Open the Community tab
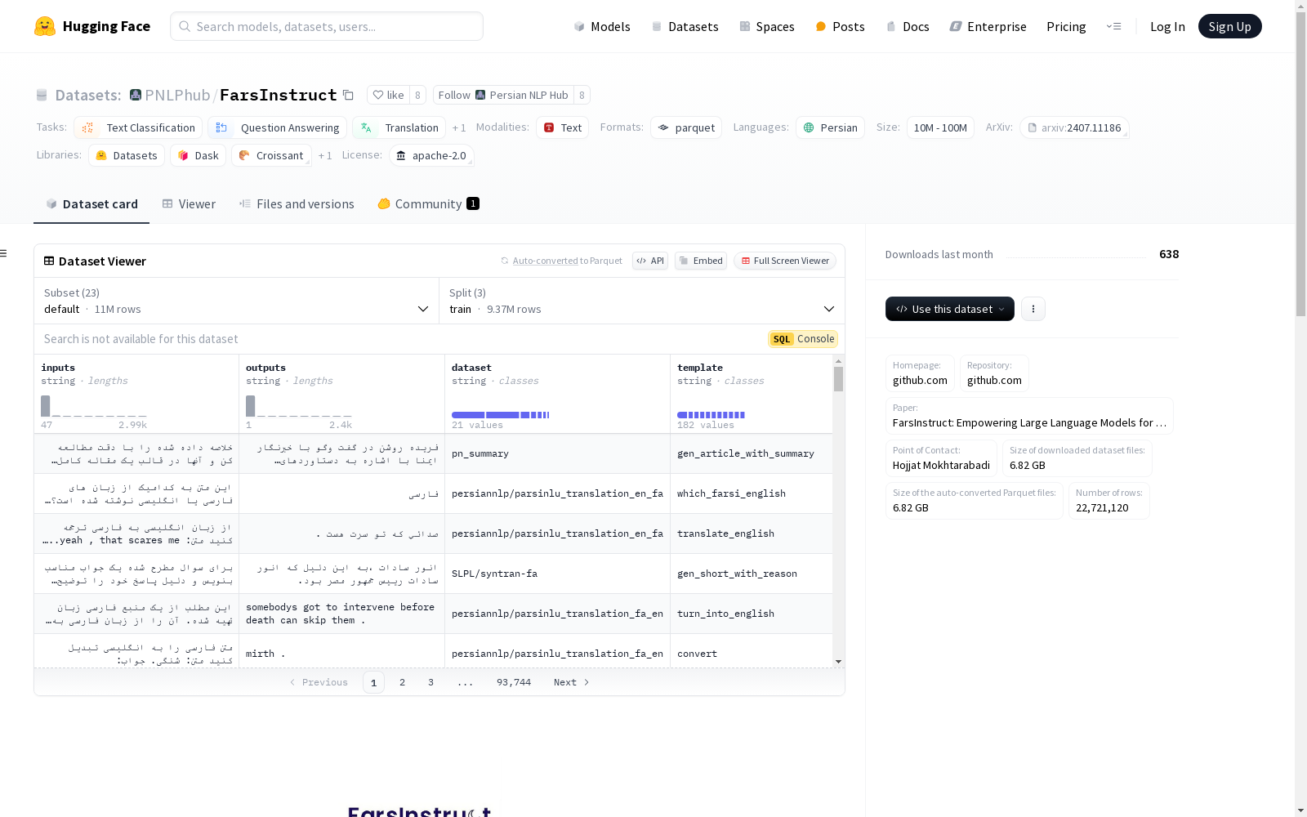Image resolution: width=1307 pixels, height=817 pixels. point(428,204)
